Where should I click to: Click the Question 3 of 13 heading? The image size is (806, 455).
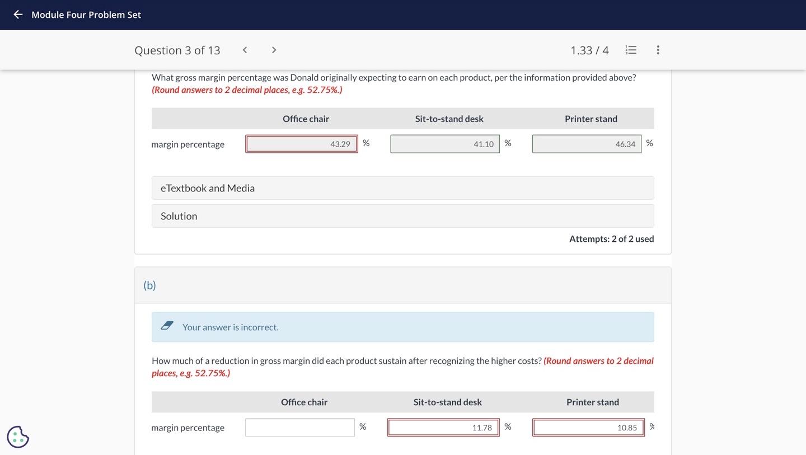pyautogui.click(x=177, y=50)
